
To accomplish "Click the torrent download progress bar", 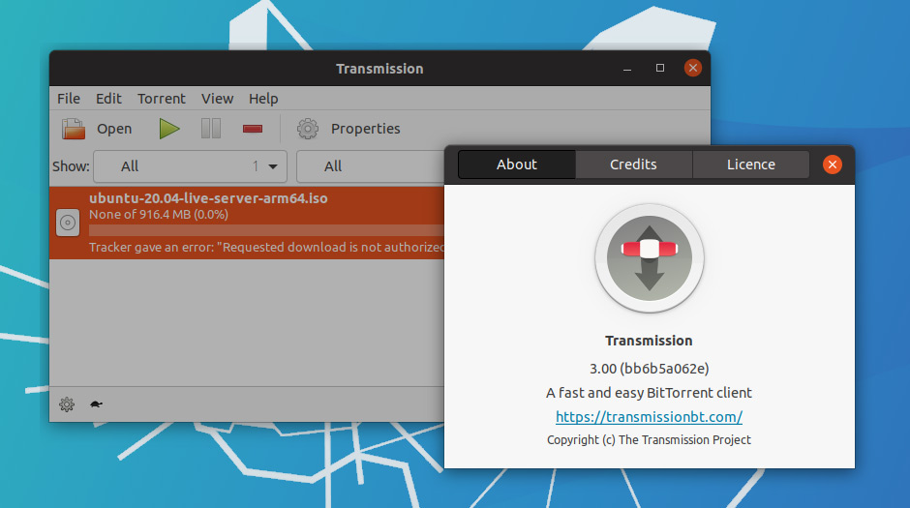I will click(266, 230).
